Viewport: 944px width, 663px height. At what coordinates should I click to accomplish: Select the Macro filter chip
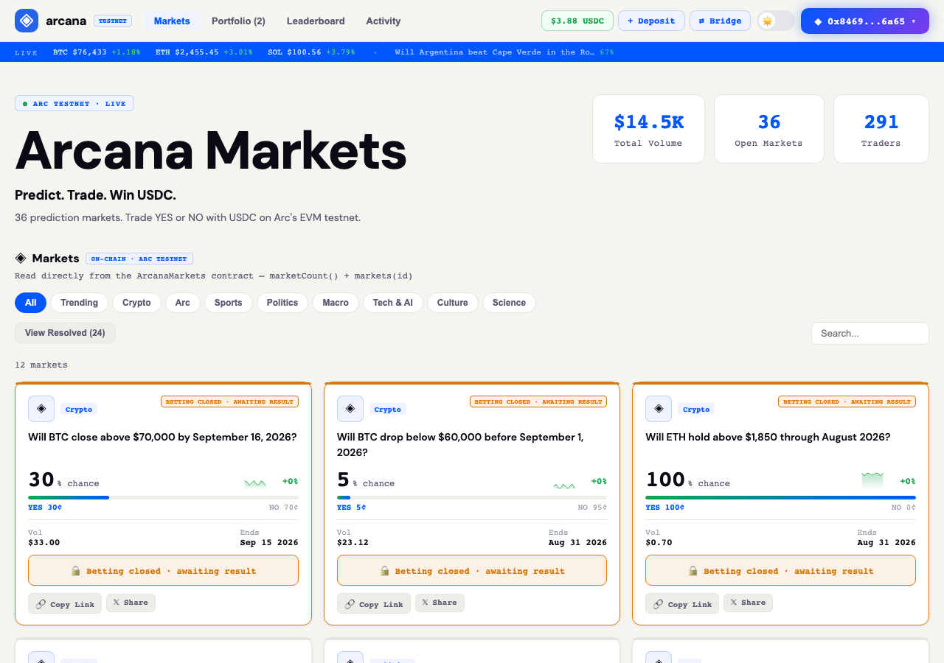pyautogui.click(x=336, y=303)
